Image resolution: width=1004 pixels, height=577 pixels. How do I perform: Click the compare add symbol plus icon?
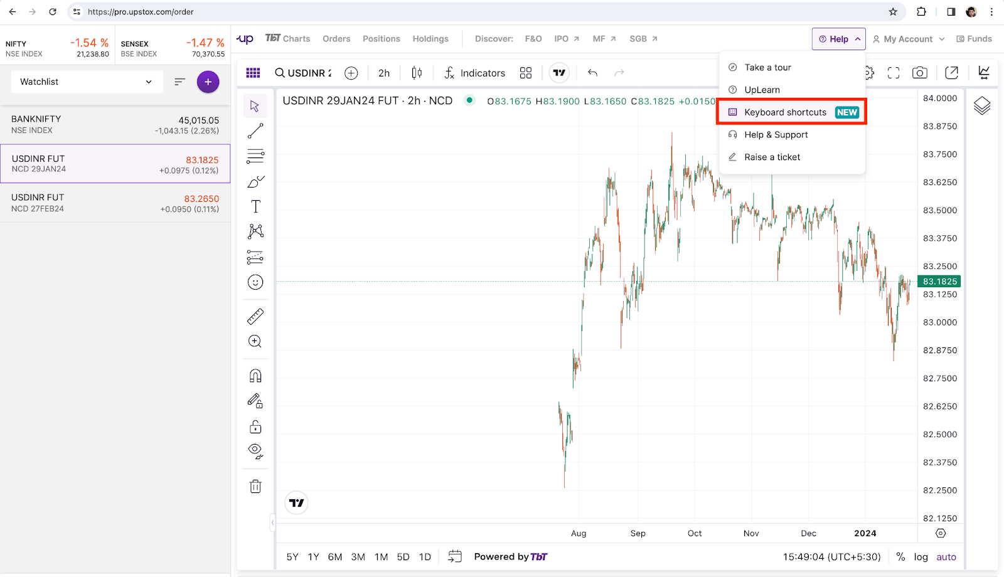351,73
